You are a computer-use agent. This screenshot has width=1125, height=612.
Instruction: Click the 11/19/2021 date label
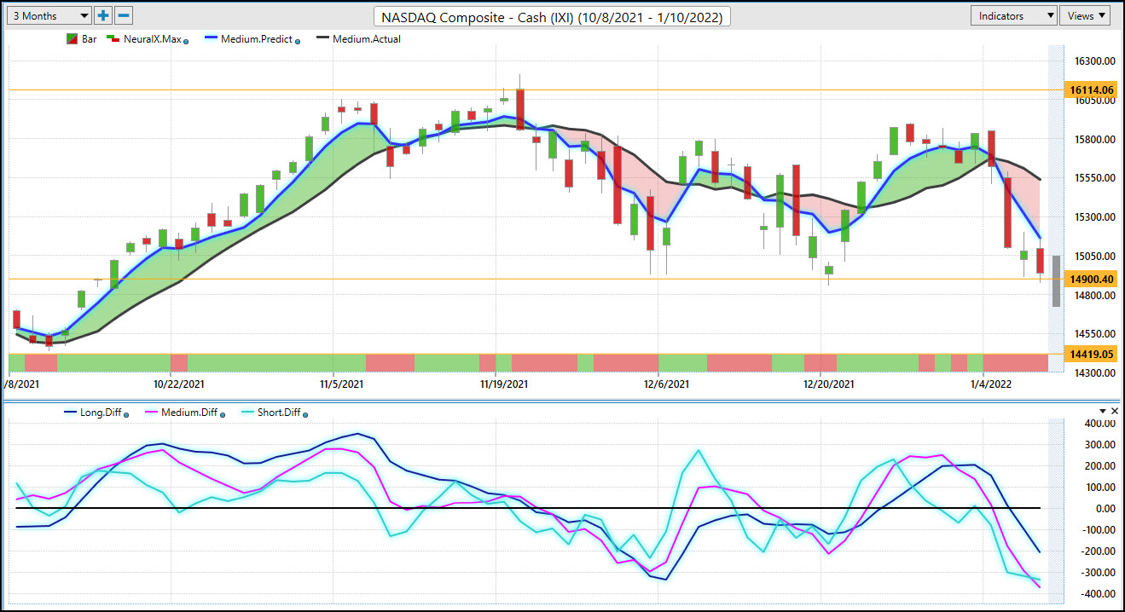[x=504, y=384]
